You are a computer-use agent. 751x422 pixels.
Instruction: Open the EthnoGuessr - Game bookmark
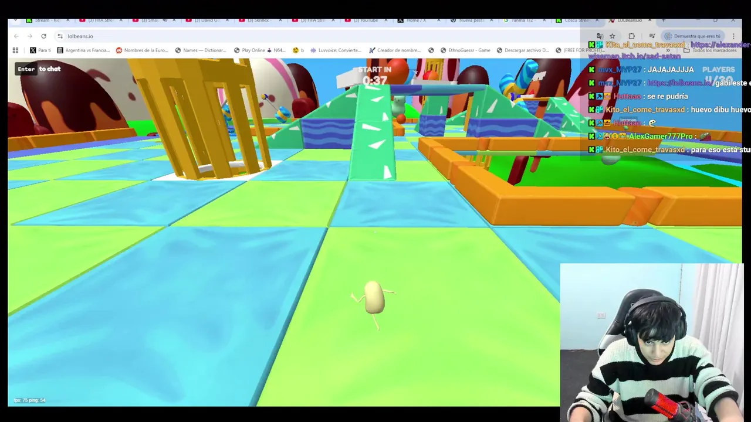(465, 50)
